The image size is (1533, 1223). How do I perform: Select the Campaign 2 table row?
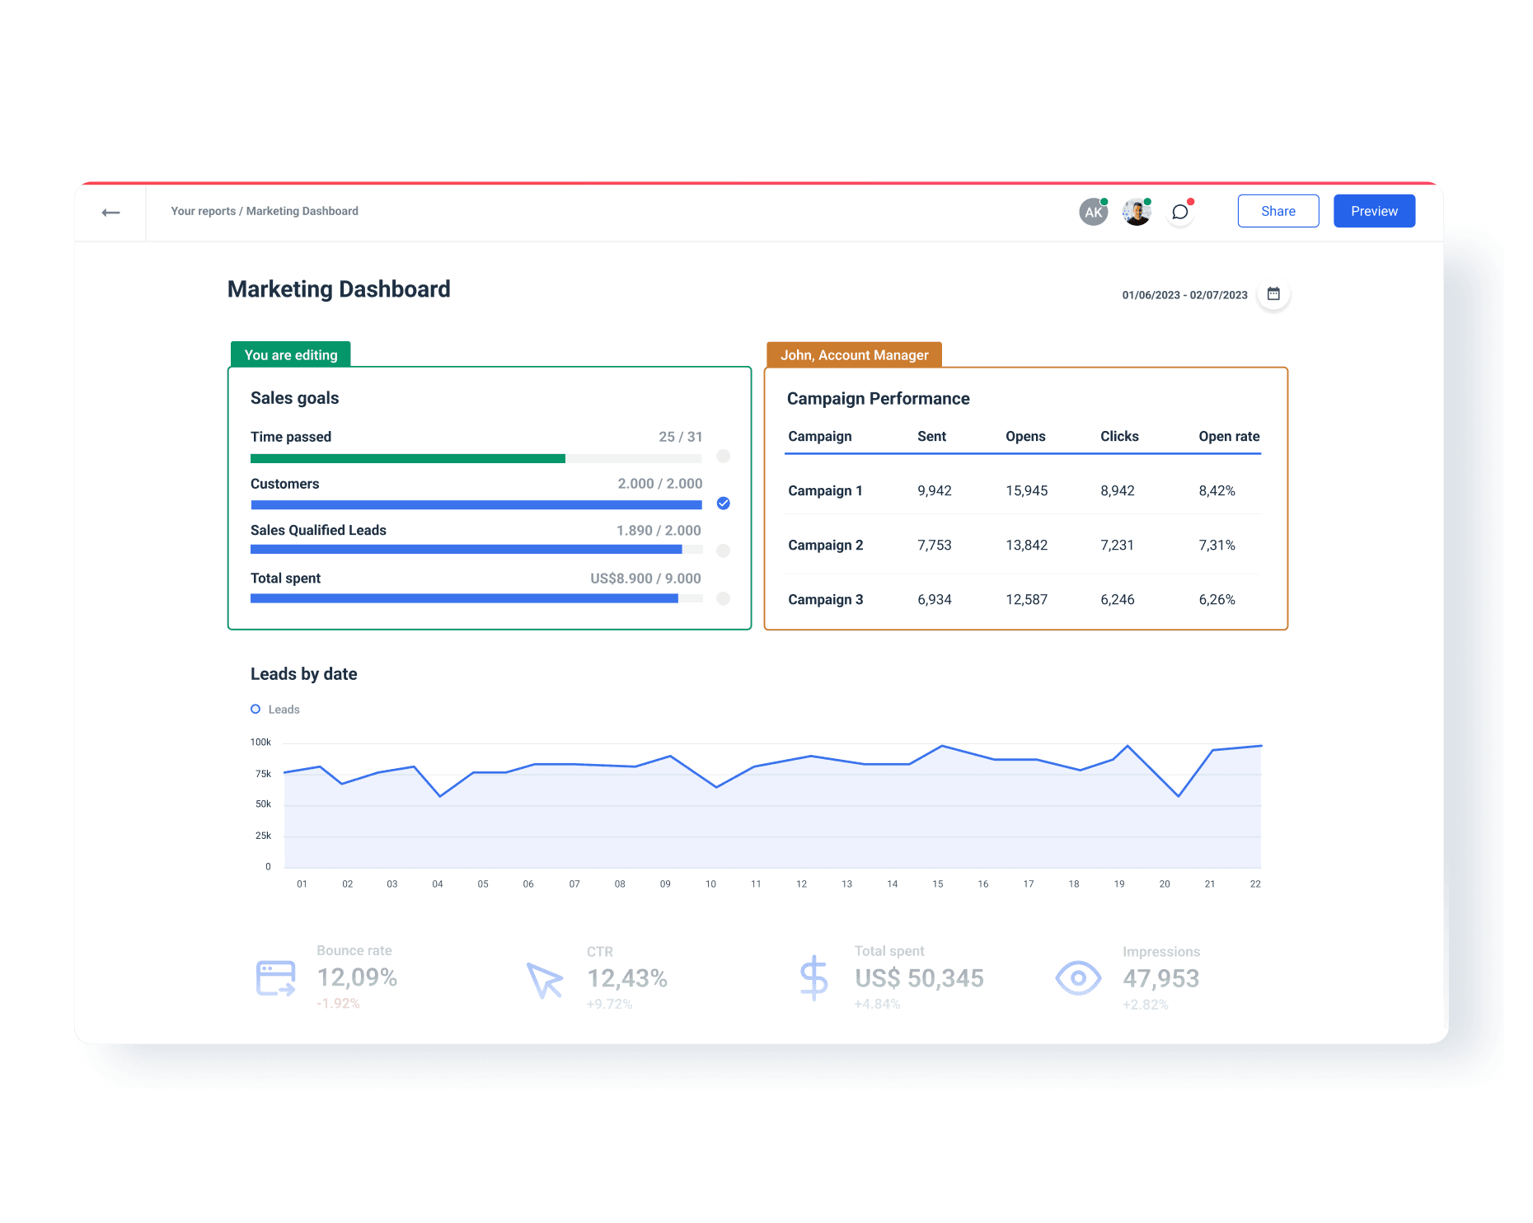[1022, 545]
